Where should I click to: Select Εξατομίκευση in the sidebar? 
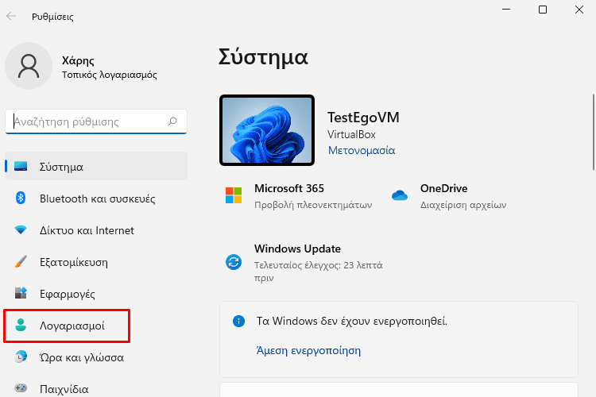pyautogui.click(x=96, y=262)
